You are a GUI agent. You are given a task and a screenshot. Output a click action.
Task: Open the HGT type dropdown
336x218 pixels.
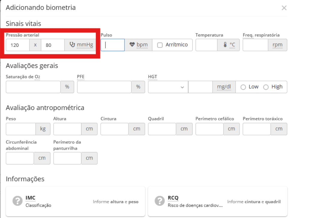click(x=168, y=87)
